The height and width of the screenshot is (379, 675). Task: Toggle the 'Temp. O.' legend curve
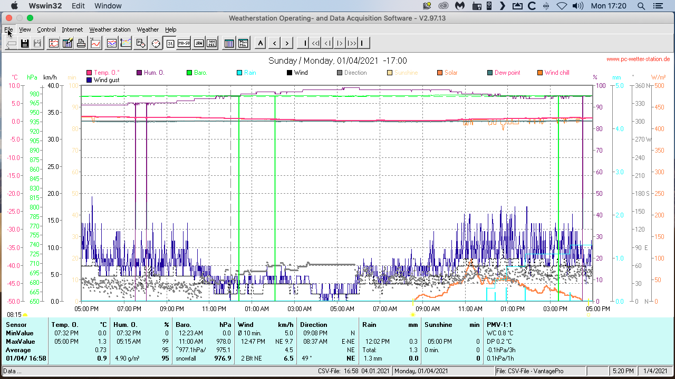(x=103, y=73)
